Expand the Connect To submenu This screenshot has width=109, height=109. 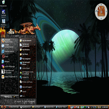[28, 77]
